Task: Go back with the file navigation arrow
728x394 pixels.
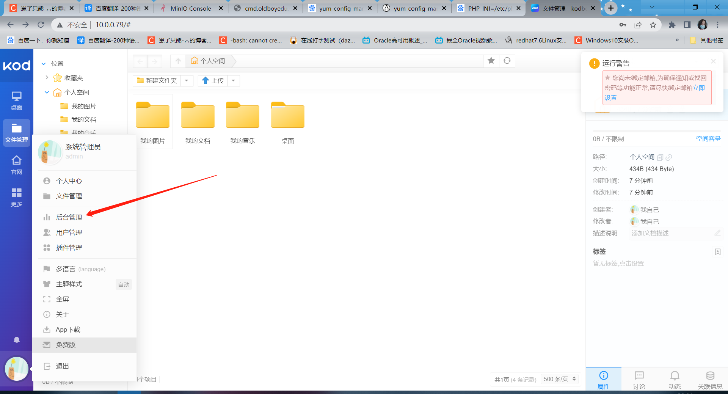Action: click(x=140, y=61)
